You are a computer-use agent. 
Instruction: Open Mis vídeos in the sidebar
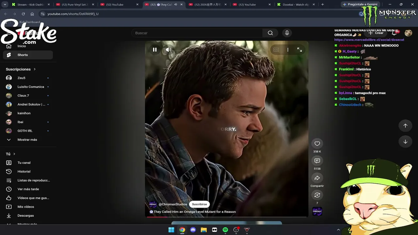(x=28, y=207)
